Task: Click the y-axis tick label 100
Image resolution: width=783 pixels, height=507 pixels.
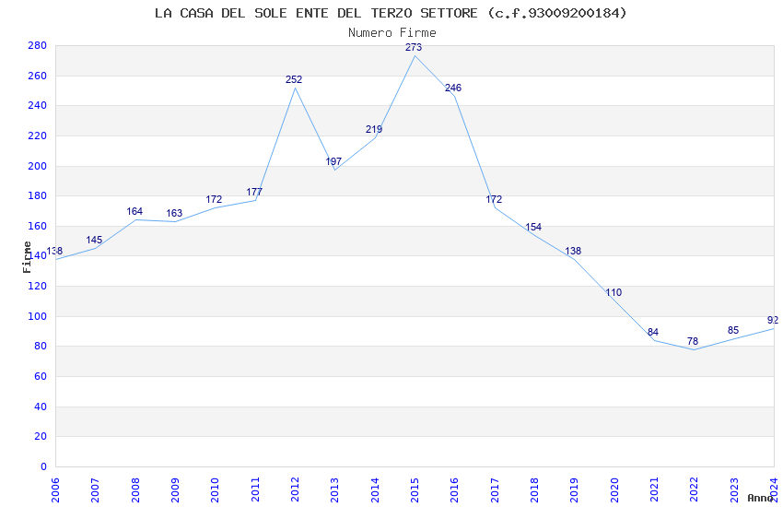Action: coord(38,317)
